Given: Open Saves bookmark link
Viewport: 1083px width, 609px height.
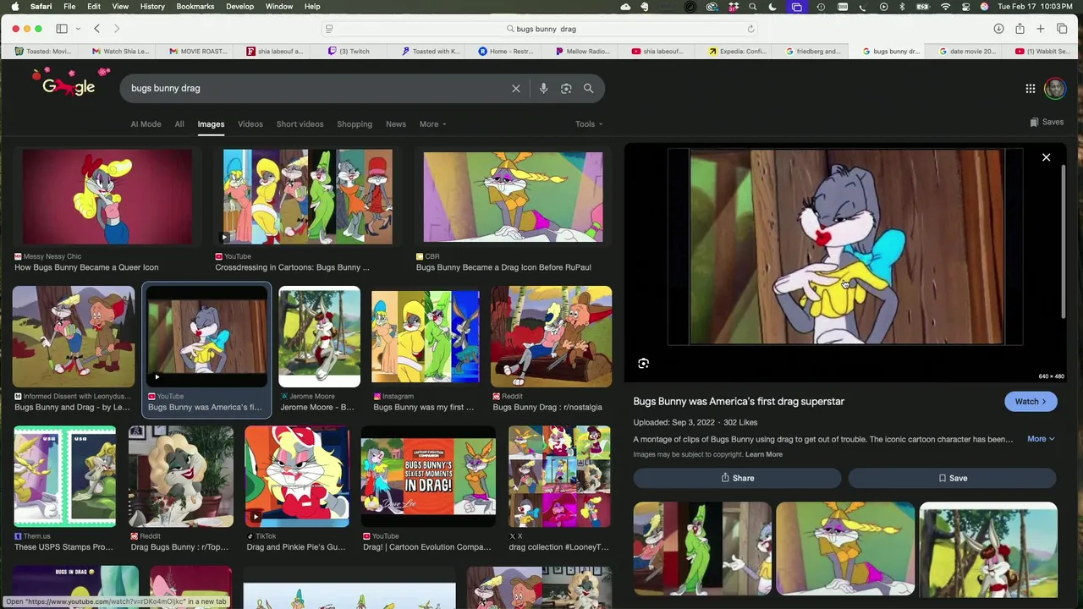Looking at the screenshot, I should tap(1047, 122).
